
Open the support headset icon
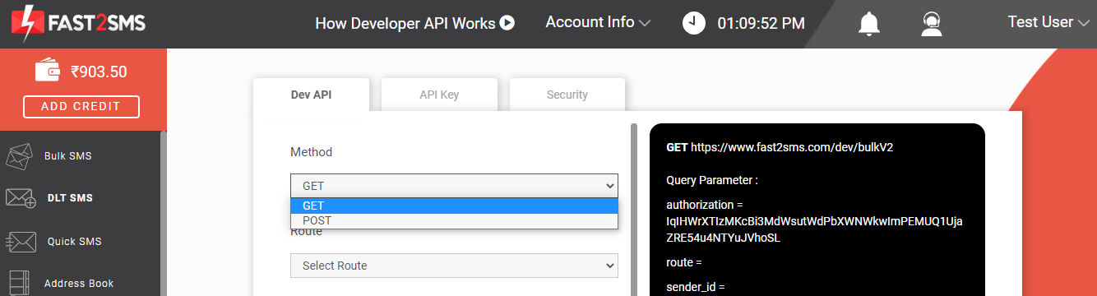tap(932, 23)
